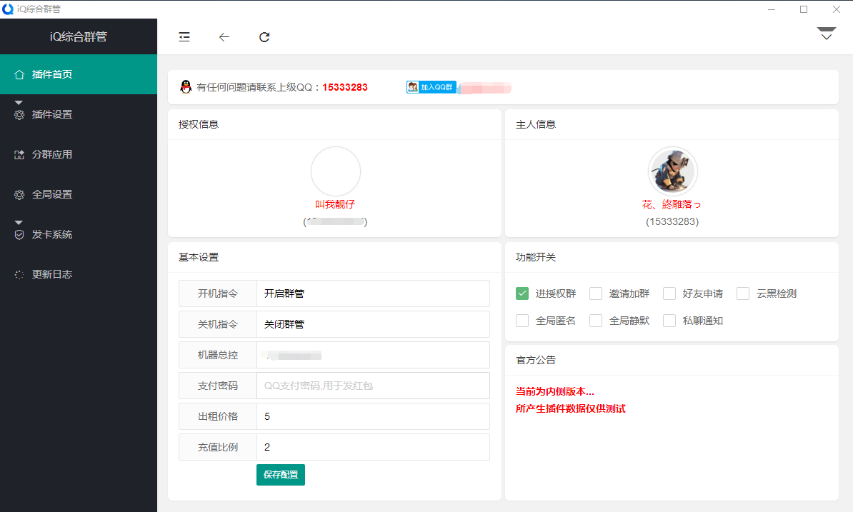Click the gear icon beside 插件设置
The image size is (853, 512).
(x=19, y=115)
